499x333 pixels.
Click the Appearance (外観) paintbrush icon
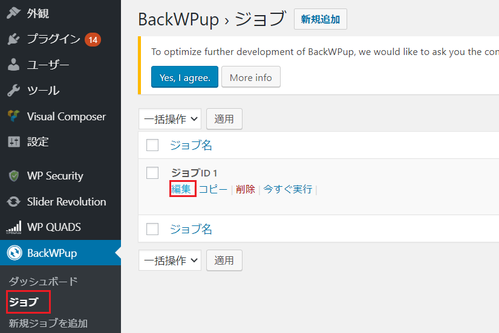pyautogui.click(x=14, y=13)
